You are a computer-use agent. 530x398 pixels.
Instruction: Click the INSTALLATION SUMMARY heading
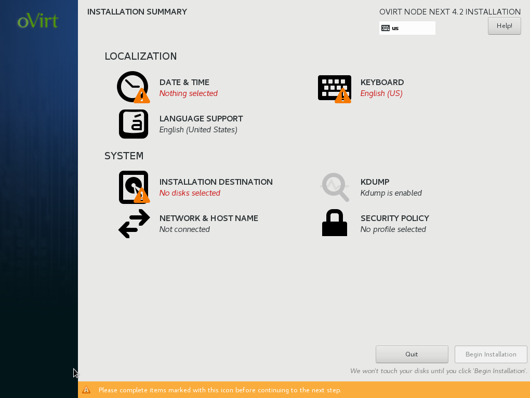click(x=137, y=12)
